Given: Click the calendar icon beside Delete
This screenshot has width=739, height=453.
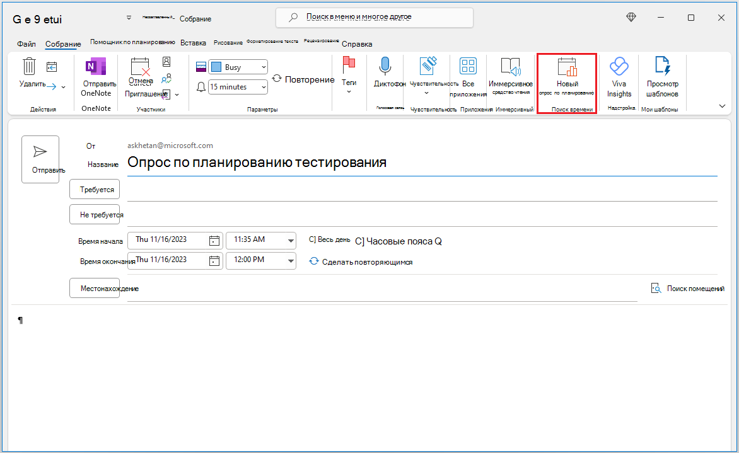Looking at the screenshot, I should (x=52, y=67).
